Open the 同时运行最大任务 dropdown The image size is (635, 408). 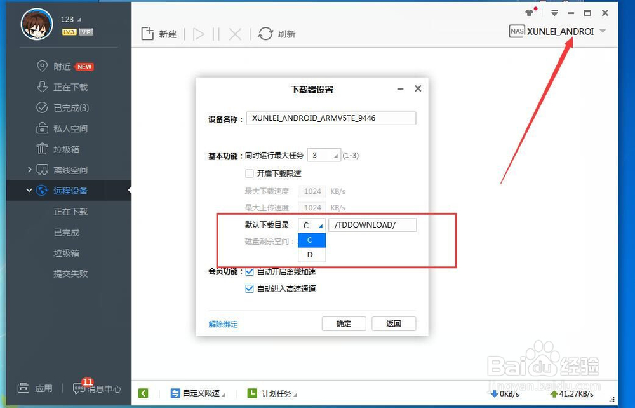324,155
